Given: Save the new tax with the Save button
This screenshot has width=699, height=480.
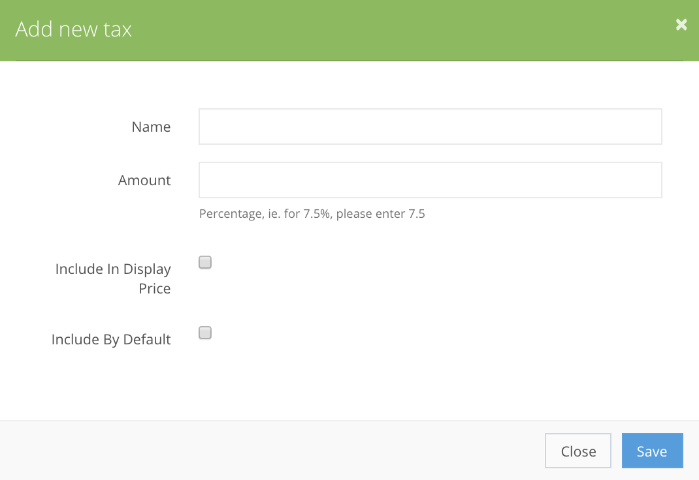Looking at the screenshot, I should coord(652,451).
